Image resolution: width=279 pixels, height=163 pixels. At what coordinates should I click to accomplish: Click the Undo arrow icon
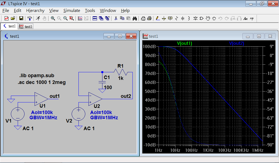220,18
